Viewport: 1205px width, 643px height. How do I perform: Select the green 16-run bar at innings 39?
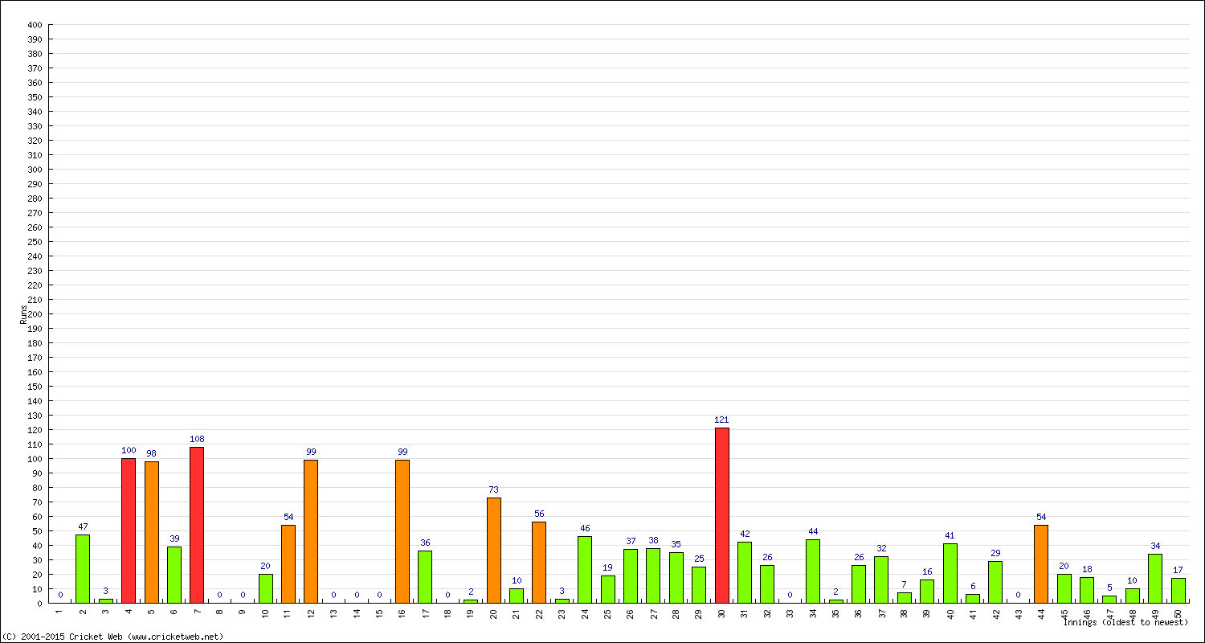(x=927, y=592)
